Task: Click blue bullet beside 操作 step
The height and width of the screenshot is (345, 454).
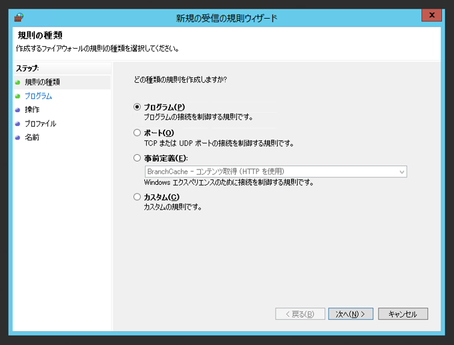Action: [17, 110]
